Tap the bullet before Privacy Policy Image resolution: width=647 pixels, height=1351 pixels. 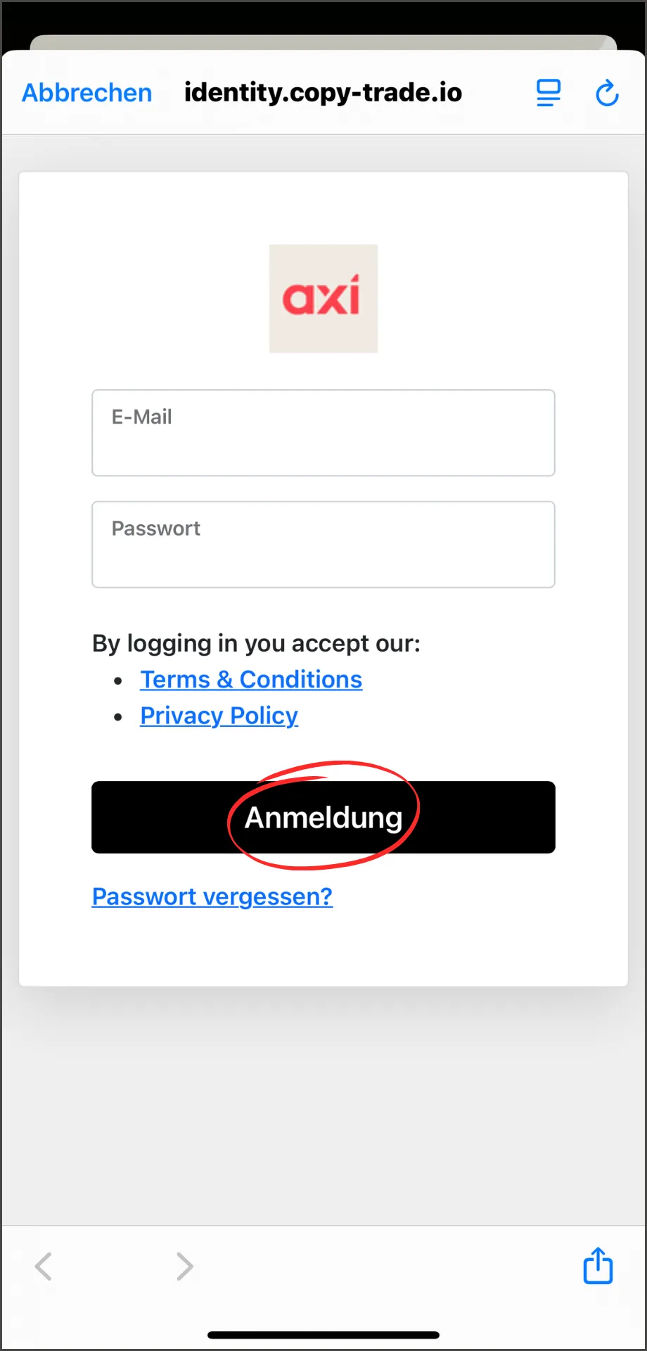tap(118, 717)
